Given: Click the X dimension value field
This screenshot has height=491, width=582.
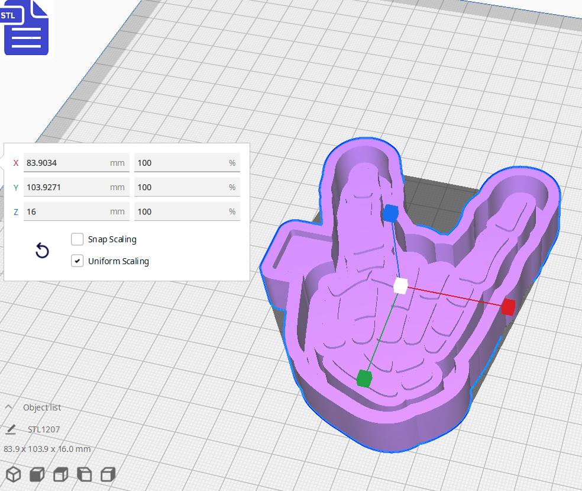Looking at the screenshot, I should pyautogui.click(x=76, y=162).
